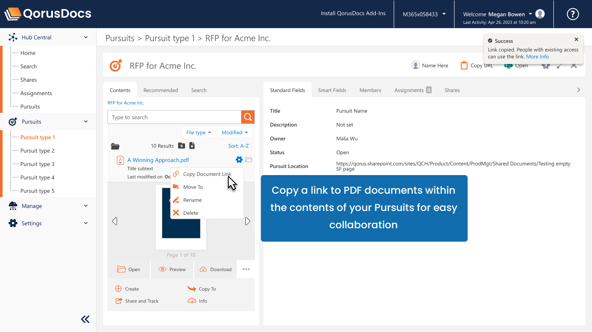
Task: Click the new folder plus icon
Action: [x=182, y=146]
